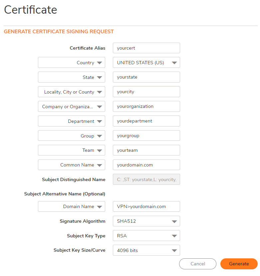Open the State attribute type dropdown
The height and width of the screenshot is (276, 260).
(72, 77)
